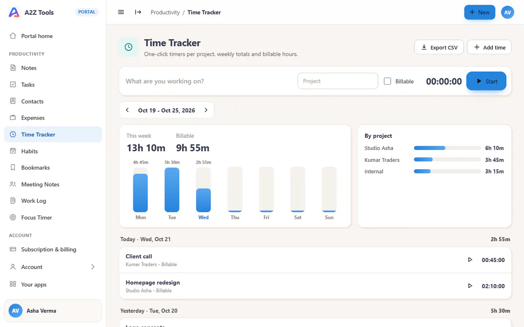This screenshot has height=327, width=524.
Task: Open the hamburger menu icon
Action: coord(121,12)
